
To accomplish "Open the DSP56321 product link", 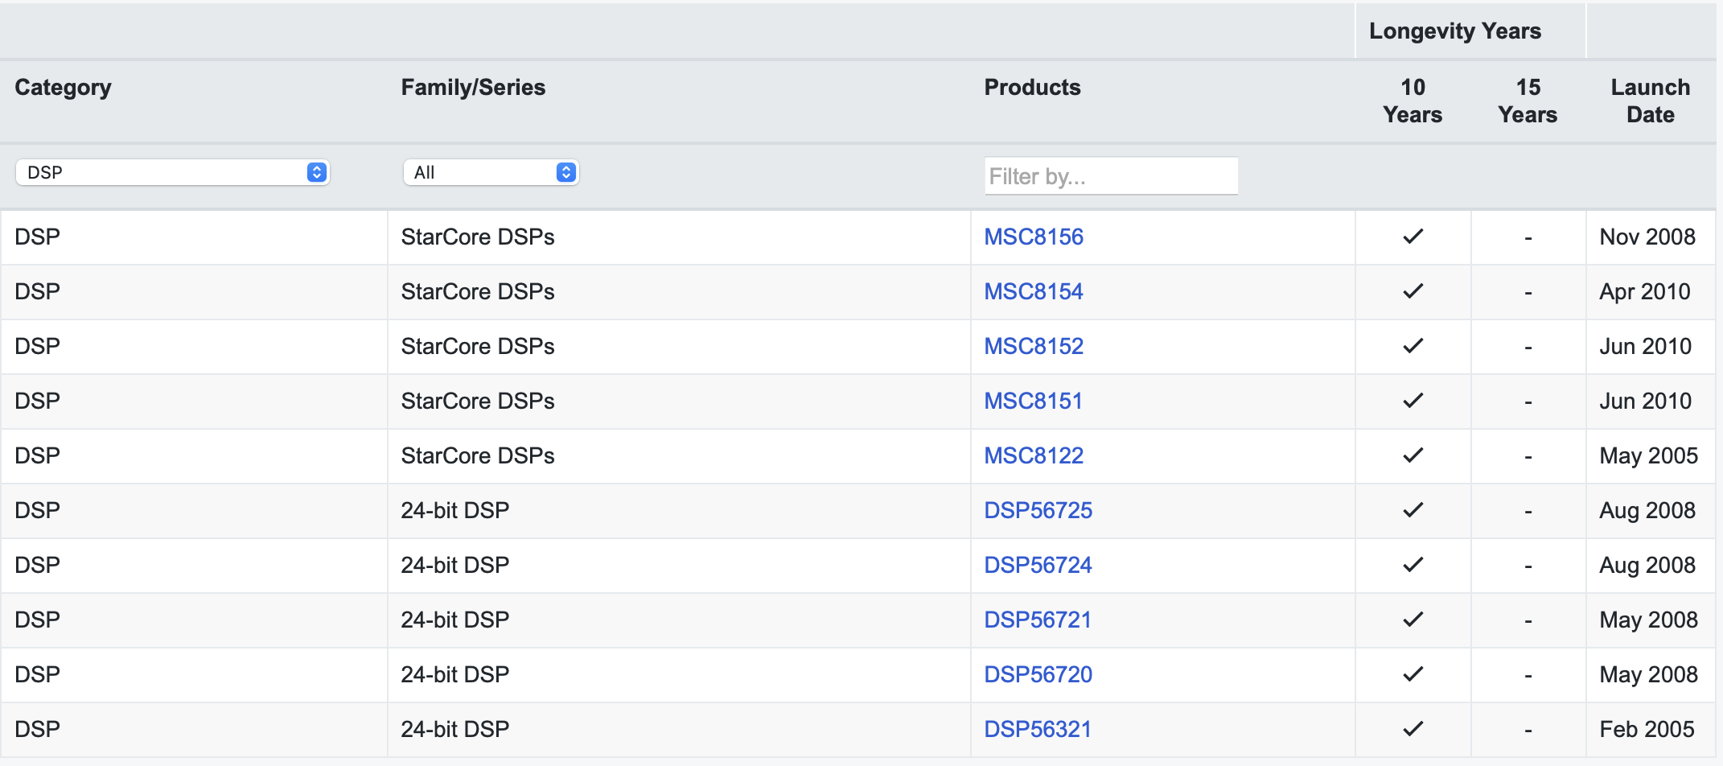I will [x=1038, y=729].
